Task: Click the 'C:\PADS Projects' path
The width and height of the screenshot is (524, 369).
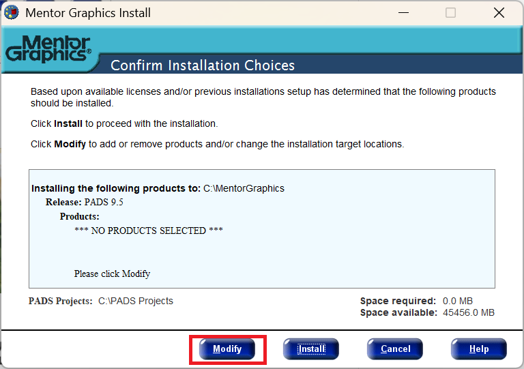Action: tap(136, 301)
